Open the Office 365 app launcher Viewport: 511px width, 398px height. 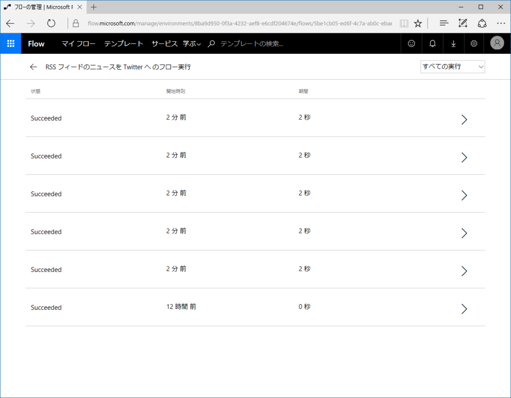tap(10, 43)
